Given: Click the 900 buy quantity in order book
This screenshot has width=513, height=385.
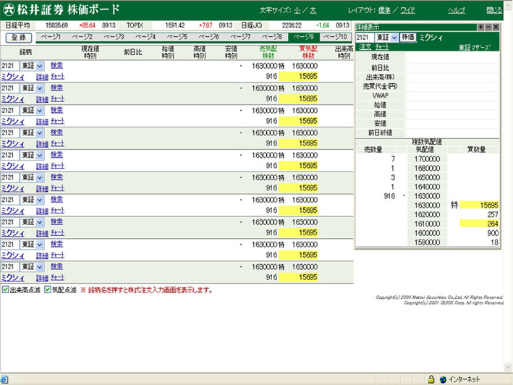Looking at the screenshot, I should 493,233.
